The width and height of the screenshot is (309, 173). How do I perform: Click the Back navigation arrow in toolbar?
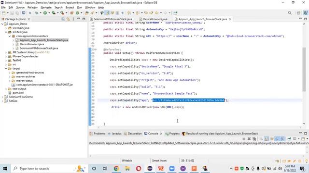(x=156, y=13)
